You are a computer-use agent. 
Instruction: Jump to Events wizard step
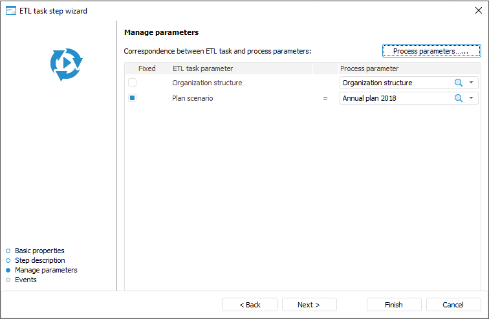point(25,280)
